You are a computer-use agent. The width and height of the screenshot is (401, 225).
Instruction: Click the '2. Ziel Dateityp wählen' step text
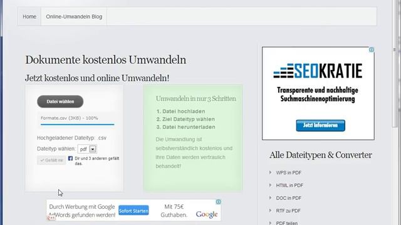185,119
